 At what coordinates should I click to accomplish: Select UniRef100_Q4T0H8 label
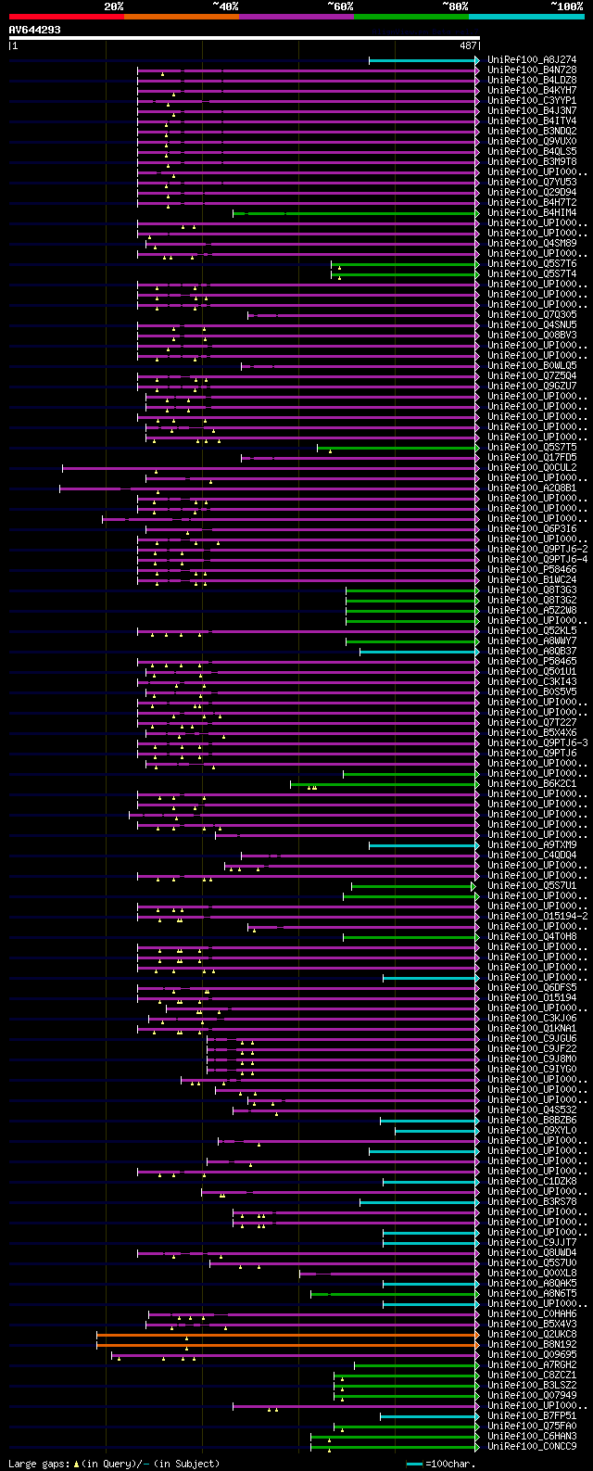(x=532, y=937)
